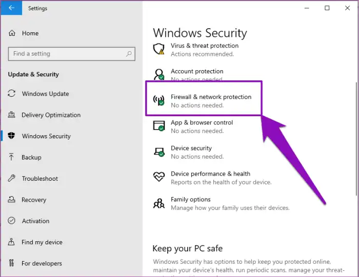Click the Device performance & health heart icon
Viewport: 359px width, 277px height.
click(159, 177)
